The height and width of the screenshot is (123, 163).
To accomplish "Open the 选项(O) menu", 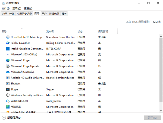I will [17, 8].
